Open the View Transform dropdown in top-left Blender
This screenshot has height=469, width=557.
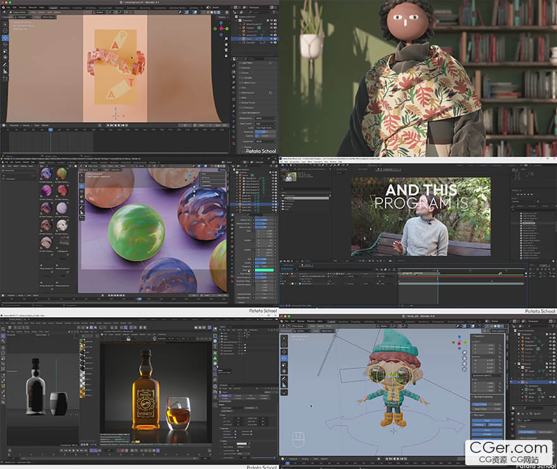click(x=265, y=123)
